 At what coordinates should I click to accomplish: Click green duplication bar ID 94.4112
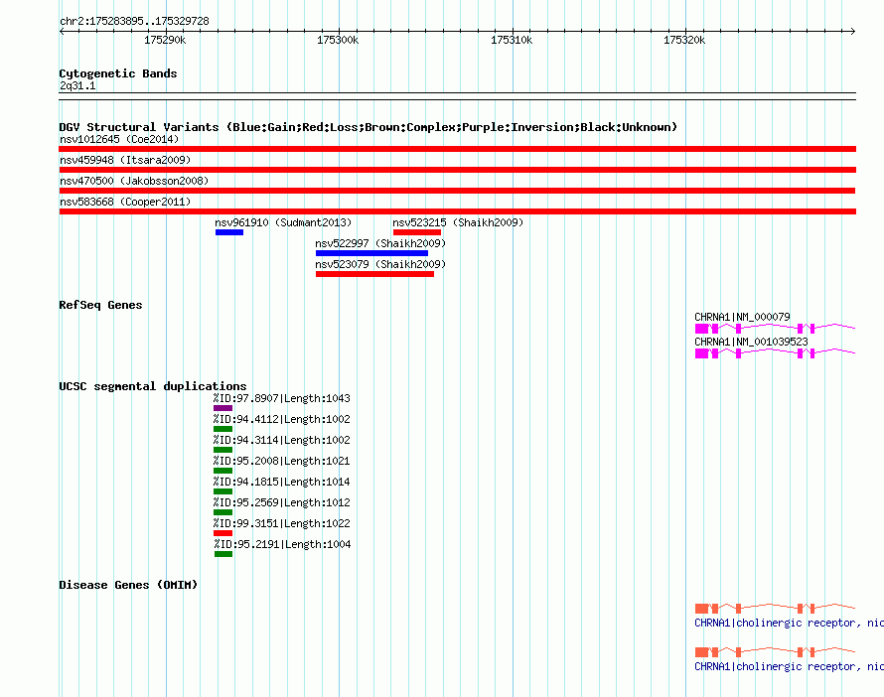click(222, 429)
